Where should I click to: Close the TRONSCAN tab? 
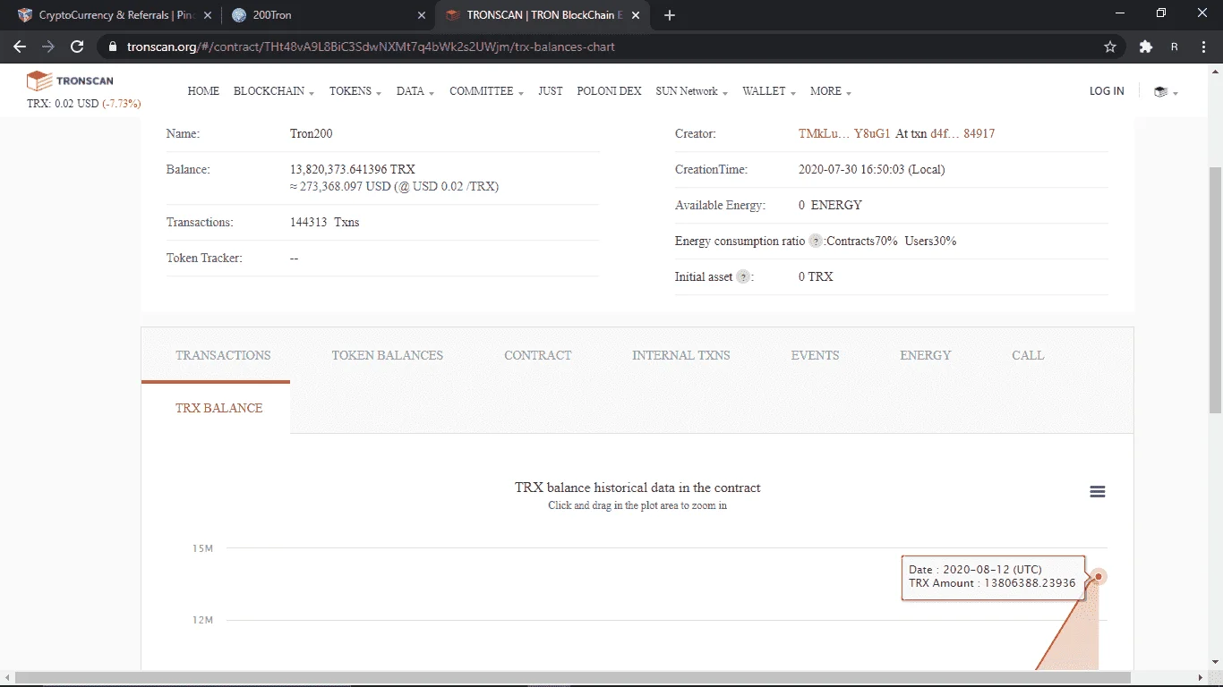pyautogui.click(x=637, y=15)
